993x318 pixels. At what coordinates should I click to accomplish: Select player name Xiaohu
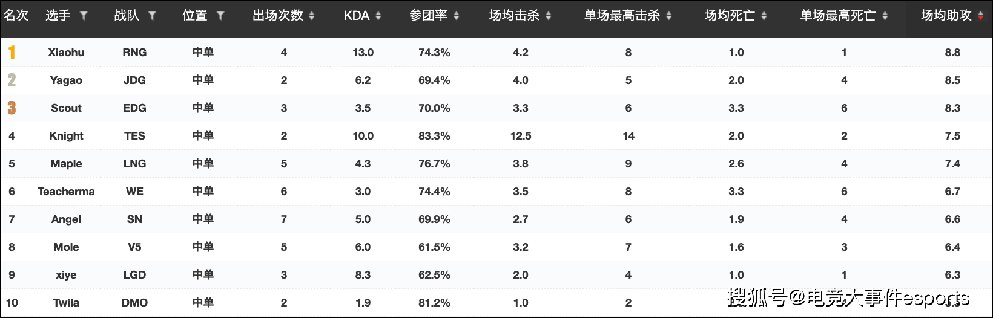66,53
